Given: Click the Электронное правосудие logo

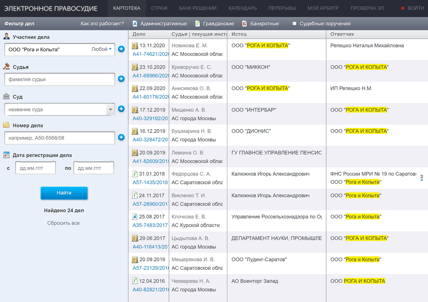Looking at the screenshot, I should pyautogui.click(x=51, y=8).
